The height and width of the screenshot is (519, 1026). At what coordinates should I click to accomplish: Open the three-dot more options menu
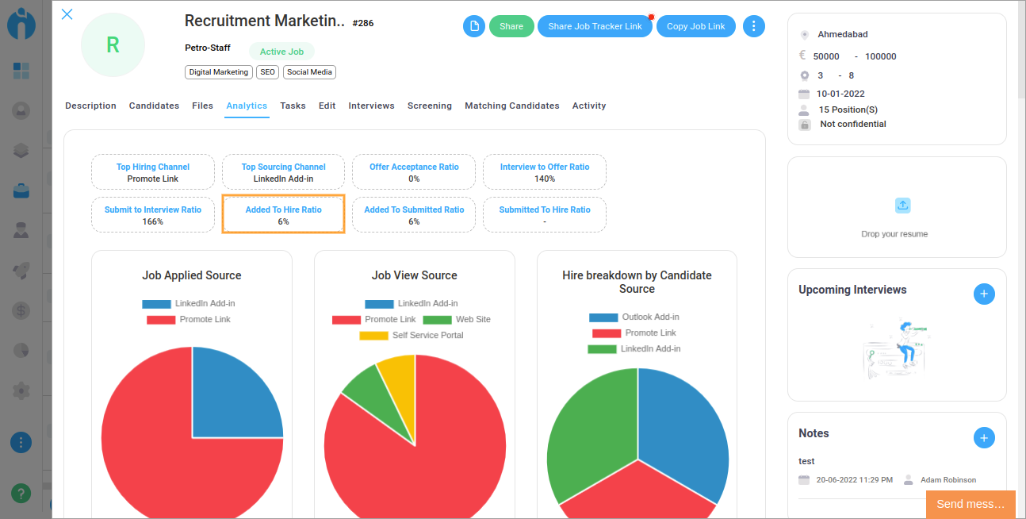click(x=753, y=26)
